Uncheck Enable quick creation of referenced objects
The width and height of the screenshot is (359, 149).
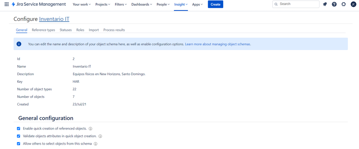19,128
